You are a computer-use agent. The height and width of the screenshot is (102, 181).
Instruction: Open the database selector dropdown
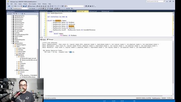coord(27,8)
